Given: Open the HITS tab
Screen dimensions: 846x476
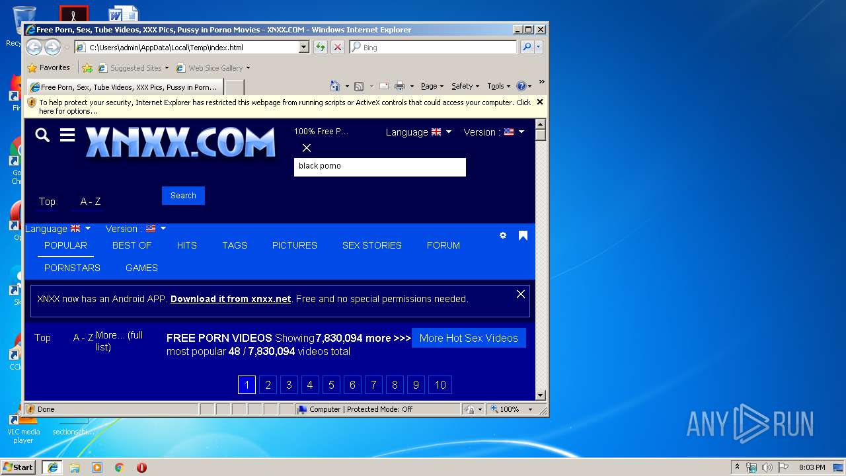Looking at the screenshot, I should (x=187, y=245).
